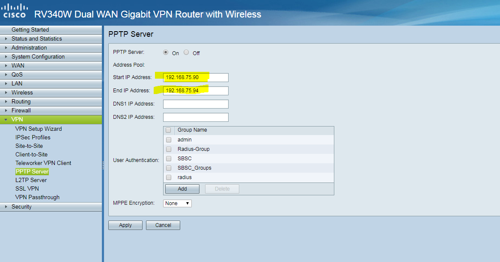Expand the Status and Statistics arrow
This screenshot has height=262, width=500.
coord(6,38)
